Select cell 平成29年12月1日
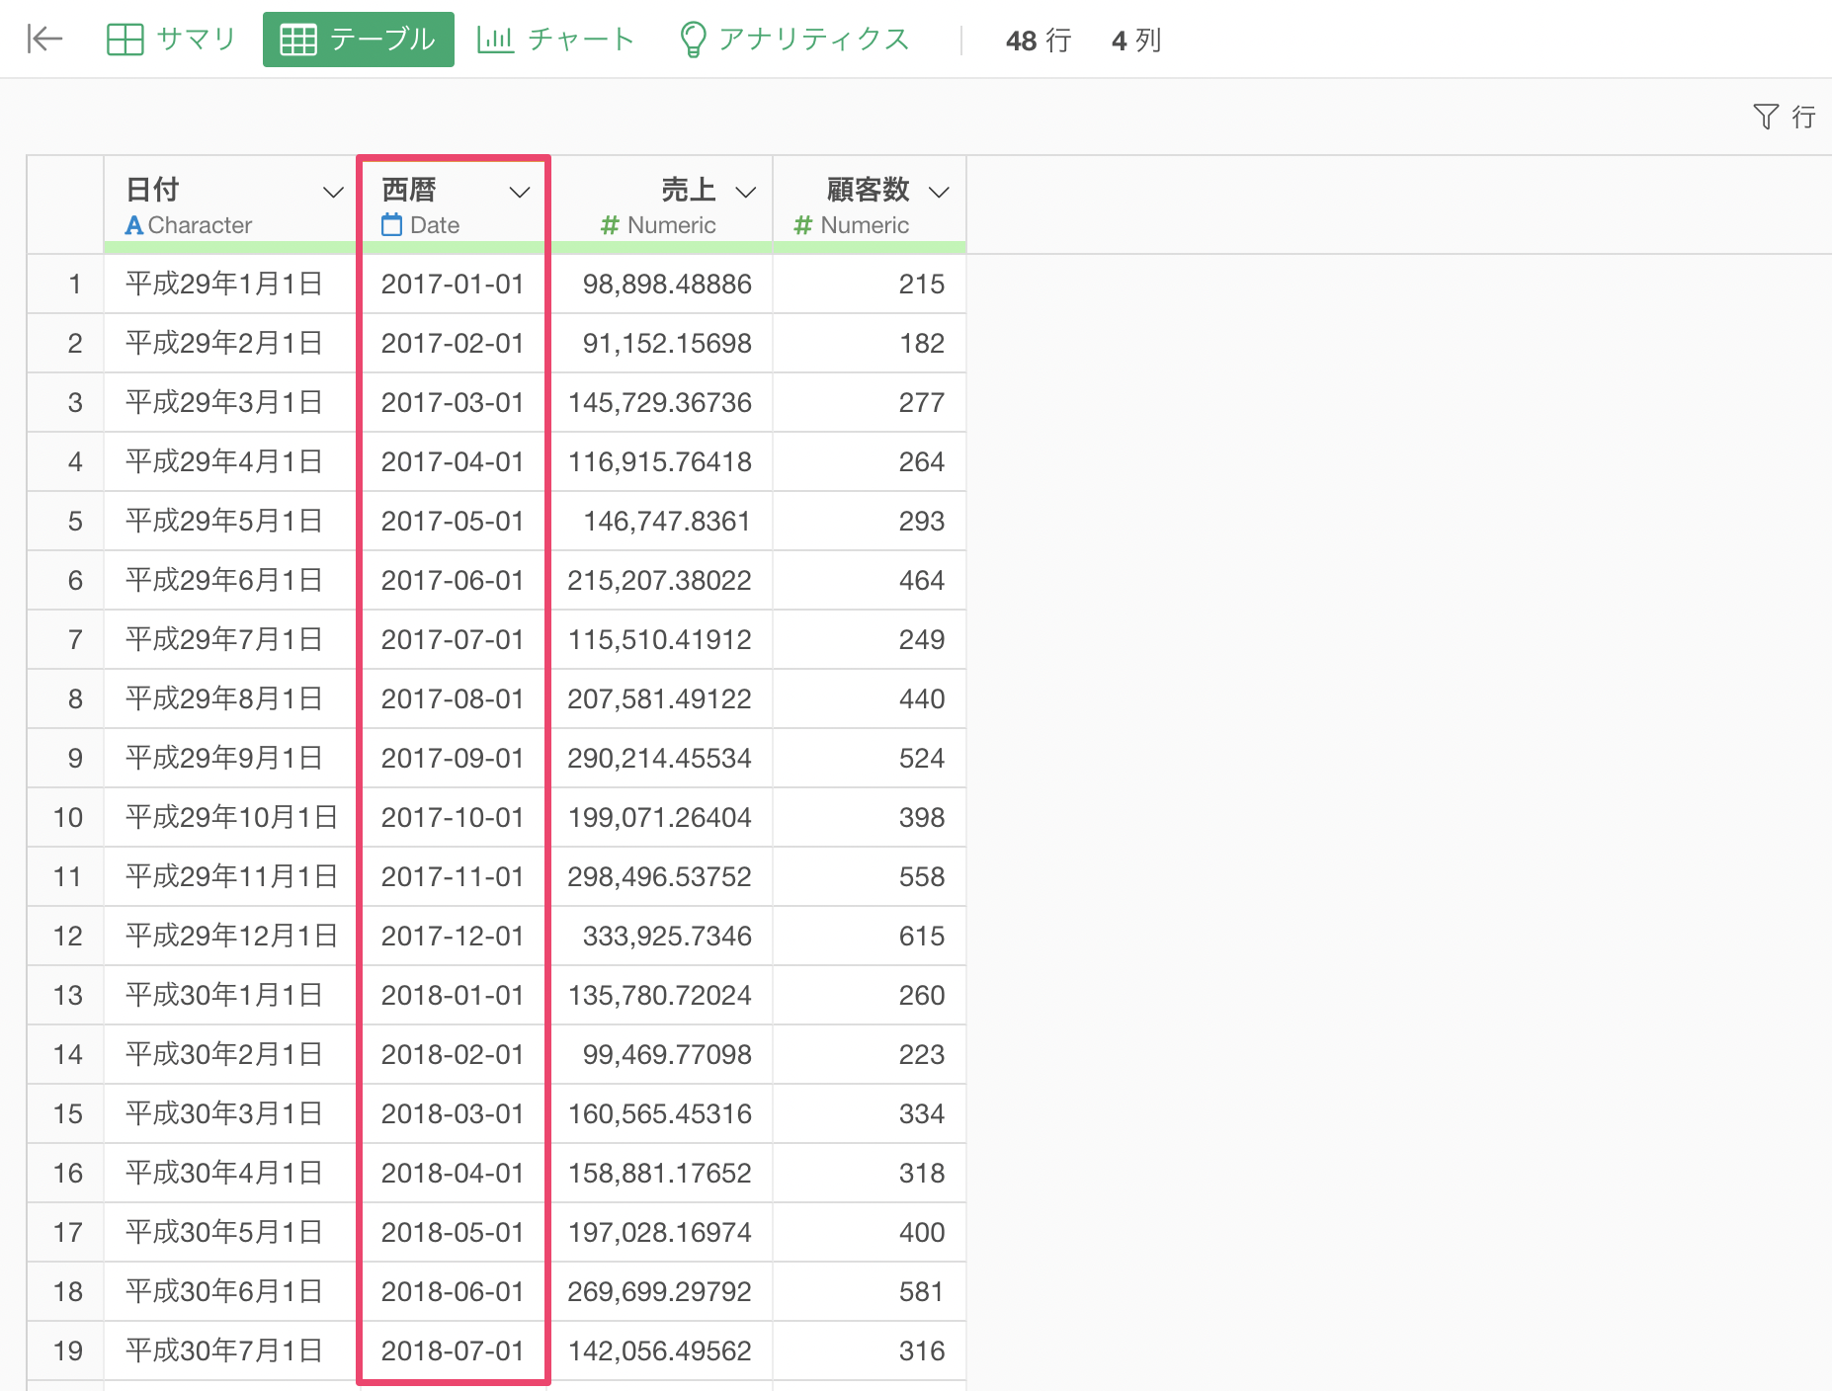Viewport: 1832px width, 1391px height. 229,936
